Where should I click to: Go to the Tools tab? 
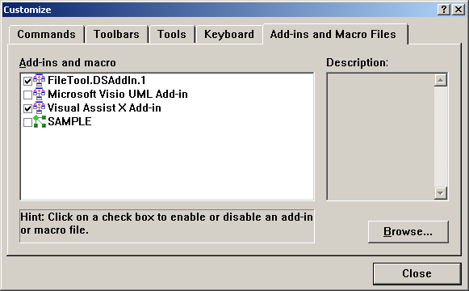(172, 34)
